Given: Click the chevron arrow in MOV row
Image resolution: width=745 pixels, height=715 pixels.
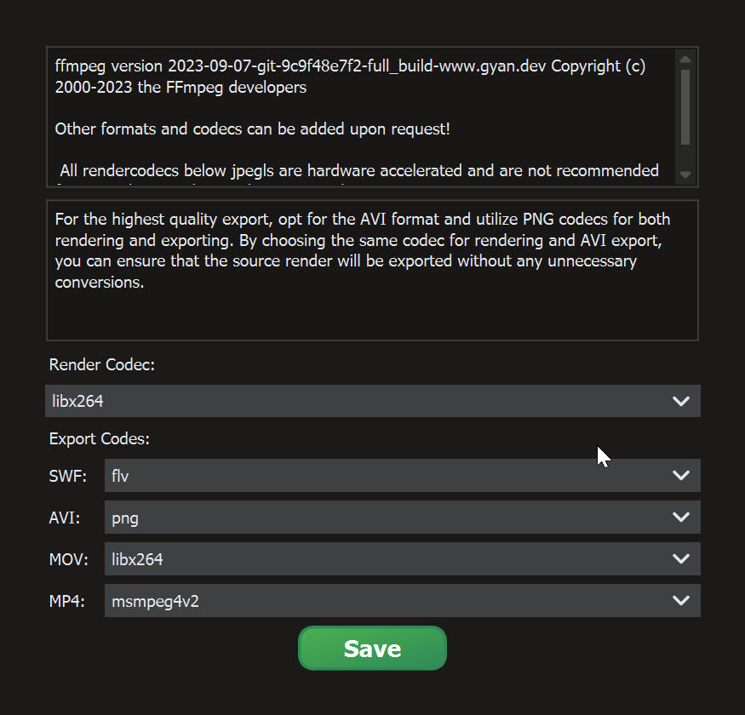Looking at the screenshot, I should [x=680, y=559].
